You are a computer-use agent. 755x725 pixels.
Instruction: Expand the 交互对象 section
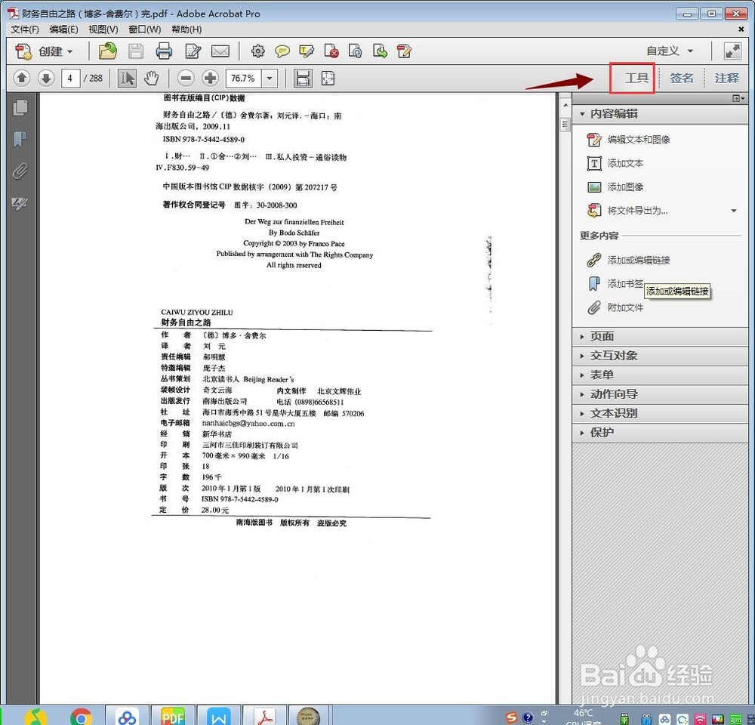pos(660,356)
